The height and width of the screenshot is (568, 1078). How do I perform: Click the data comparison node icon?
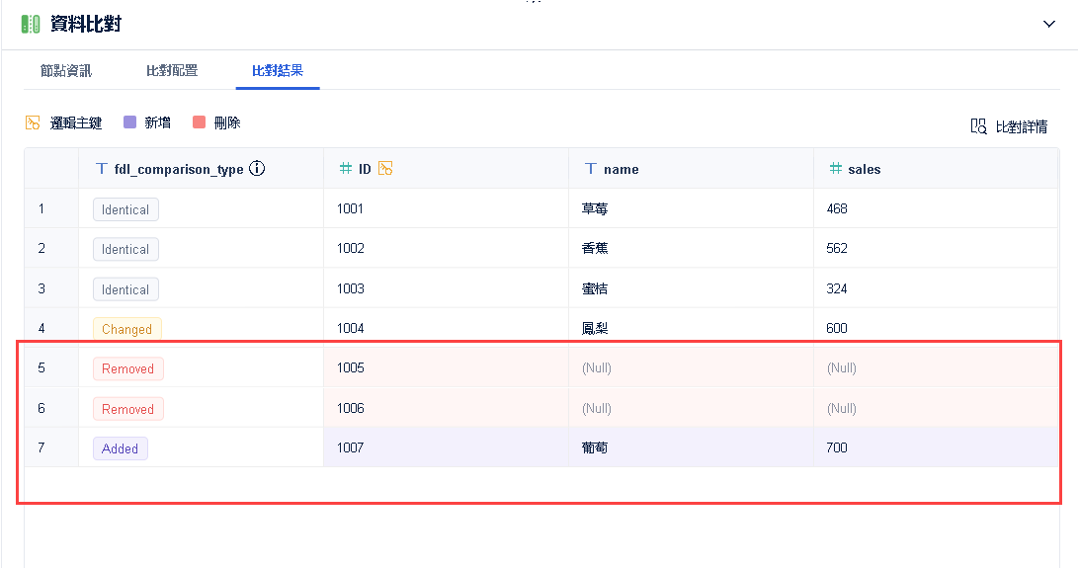coord(31,24)
